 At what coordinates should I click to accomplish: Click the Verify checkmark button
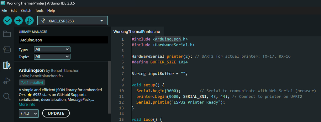[x=8, y=21]
